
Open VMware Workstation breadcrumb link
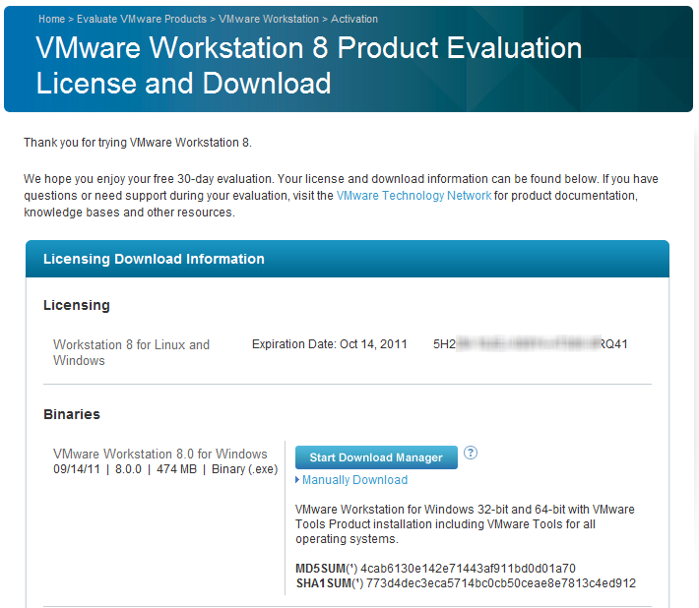click(269, 19)
